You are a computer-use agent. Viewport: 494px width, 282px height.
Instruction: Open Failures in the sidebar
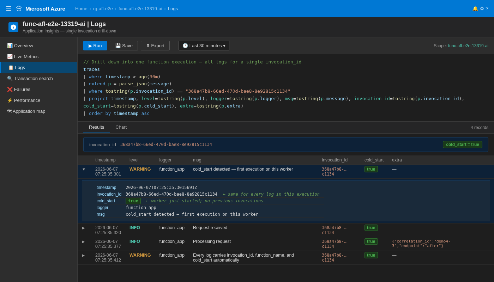[x=39, y=90]
